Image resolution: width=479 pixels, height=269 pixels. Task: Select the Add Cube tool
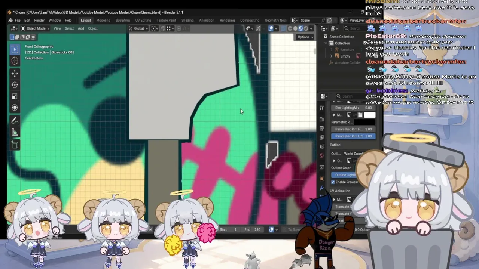click(x=15, y=145)
